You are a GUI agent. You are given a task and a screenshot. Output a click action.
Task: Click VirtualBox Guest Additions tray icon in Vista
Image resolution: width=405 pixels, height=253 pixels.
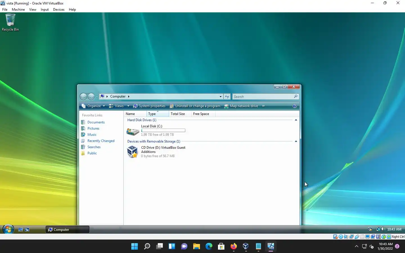click(370, 229)
